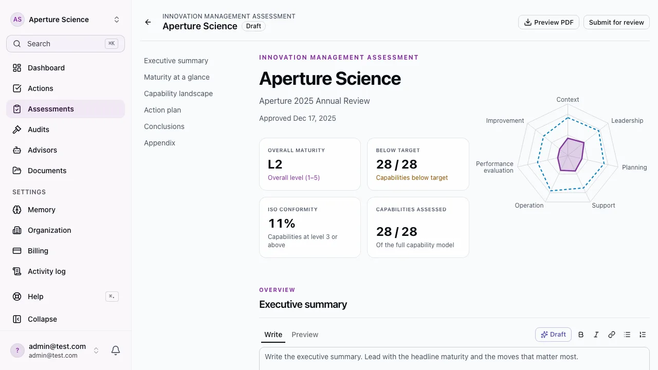Click Submit for review button
This screenshot has width=658, height=370.
(x=616, y=22)
